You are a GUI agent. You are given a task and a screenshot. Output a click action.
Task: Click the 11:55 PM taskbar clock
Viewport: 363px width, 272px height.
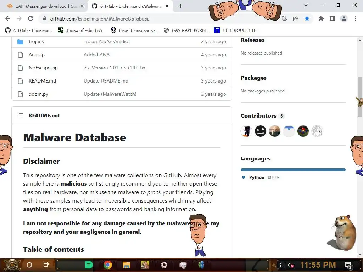point(318,265)
